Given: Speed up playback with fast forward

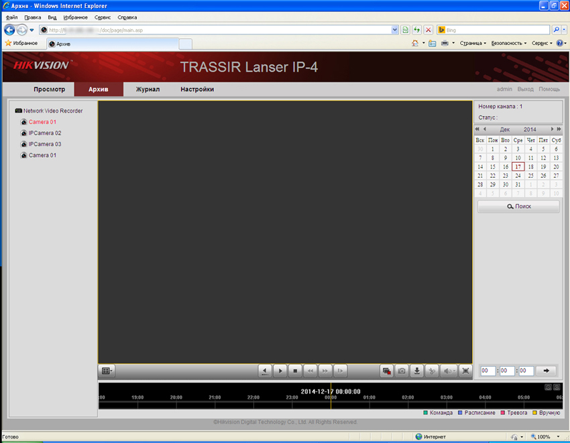Looking at the screenshot, I should click(325, 371).
